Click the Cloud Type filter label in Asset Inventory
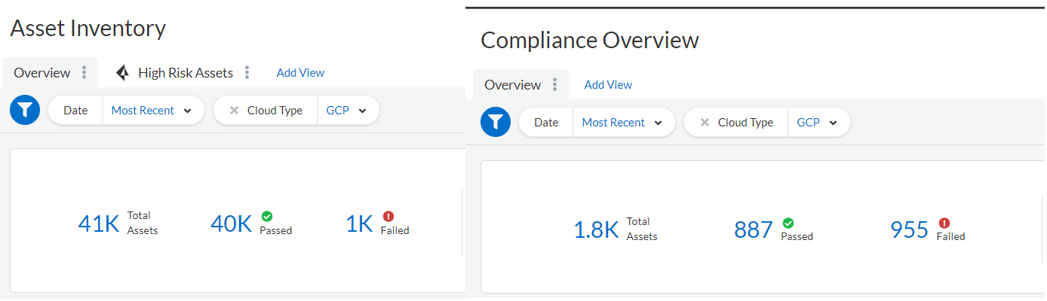This screenshot has height=301, width=1047. (275, 111)
